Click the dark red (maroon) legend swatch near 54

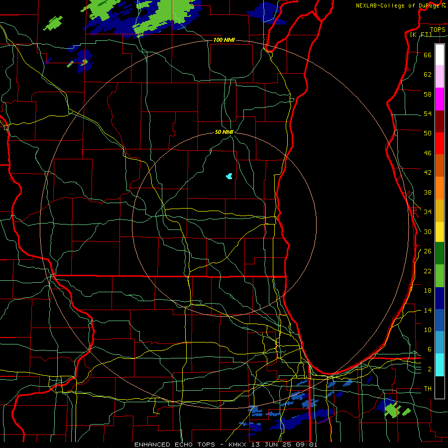click(x=440, y=122)
